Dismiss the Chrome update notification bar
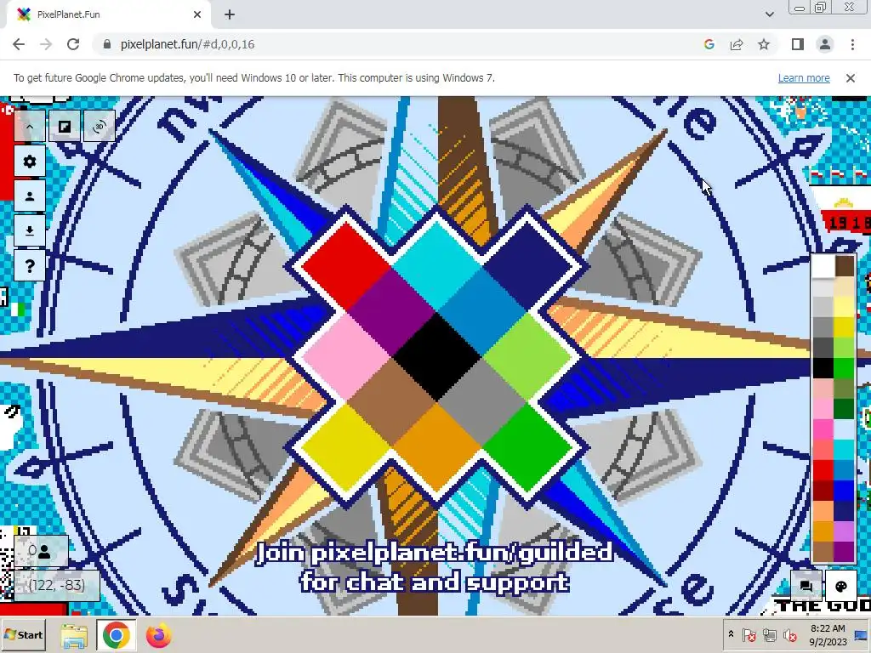The width and height of the screenshot is (871, 653). pos(851,78)
